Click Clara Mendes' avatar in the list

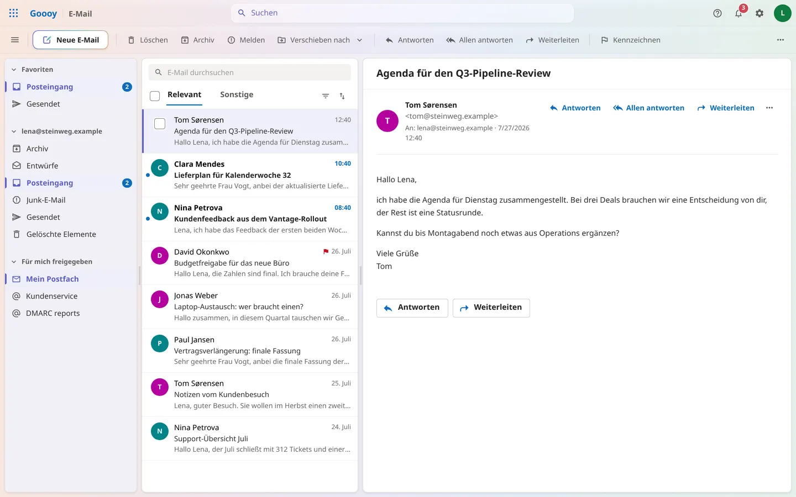[x=160, y=168]
